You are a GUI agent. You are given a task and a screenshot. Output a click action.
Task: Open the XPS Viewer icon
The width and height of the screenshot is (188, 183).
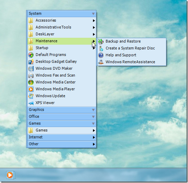click(x=31, y=103)
